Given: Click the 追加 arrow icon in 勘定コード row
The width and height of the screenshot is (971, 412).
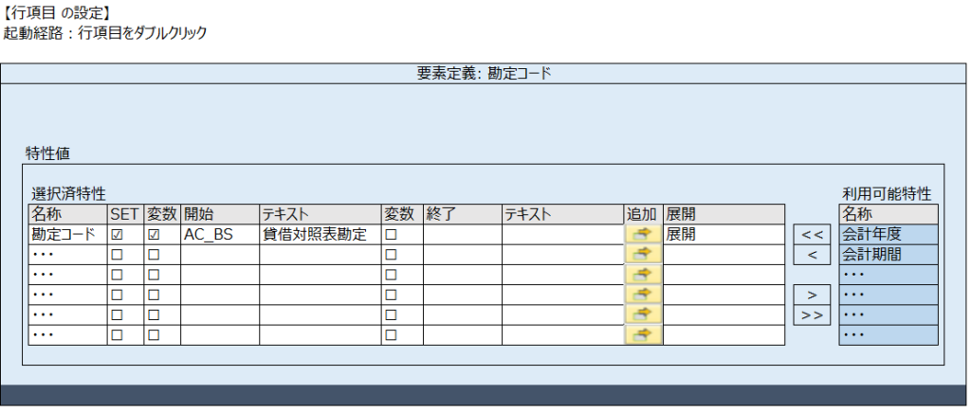Looking at the screenshot, I should (643, 234).
